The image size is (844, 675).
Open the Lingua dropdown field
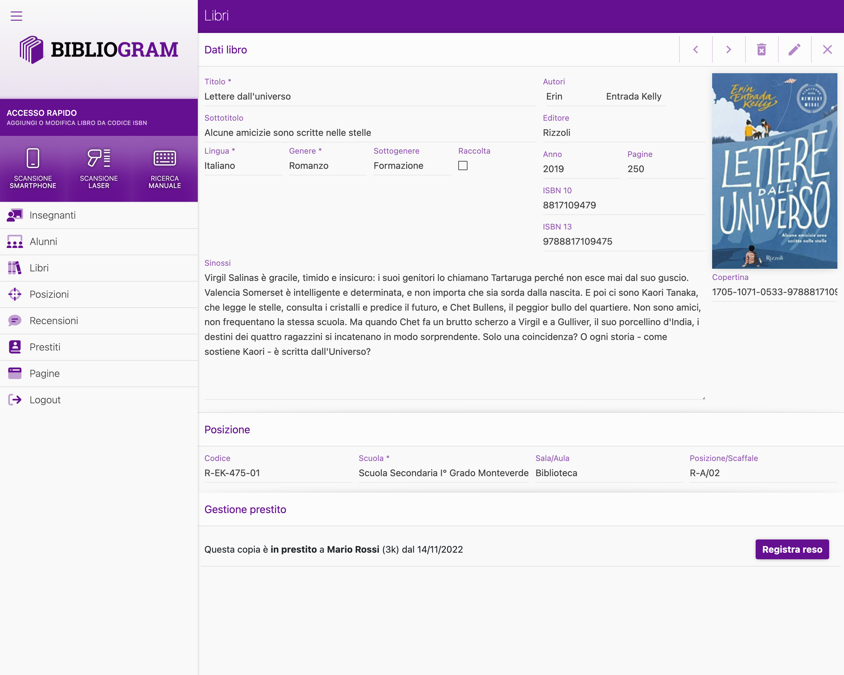[243, 166]
